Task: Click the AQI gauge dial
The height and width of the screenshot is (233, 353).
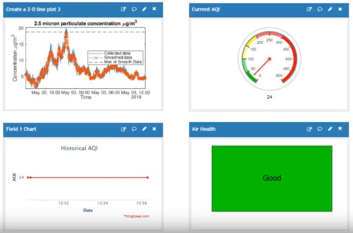Action: (x=269, y=58)
